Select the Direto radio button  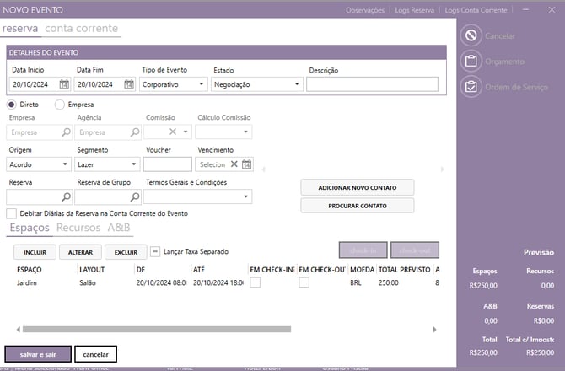click(x=12, y=105)
